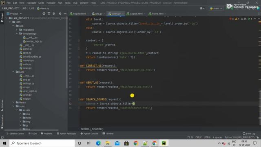This screenshot has height=147, width=261.
Task: Open the Event Log
Action: [249, 134]
